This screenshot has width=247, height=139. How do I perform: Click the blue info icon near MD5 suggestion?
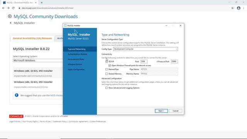[17, 95]
